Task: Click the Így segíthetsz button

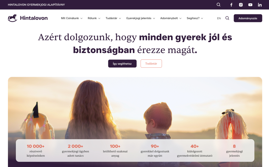Action: tap(122, 63)
